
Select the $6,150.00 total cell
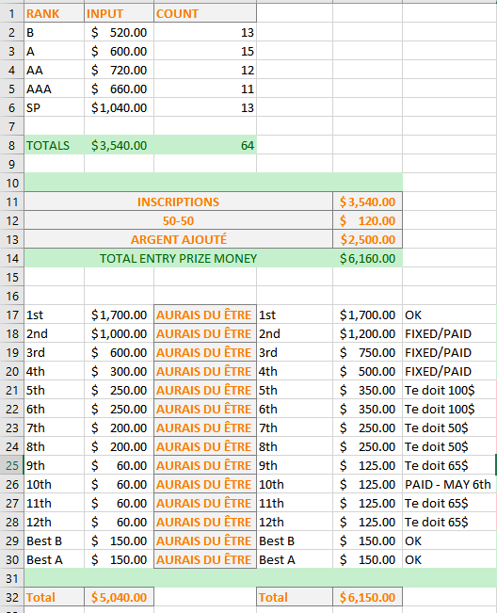click(x=367, y=597)
